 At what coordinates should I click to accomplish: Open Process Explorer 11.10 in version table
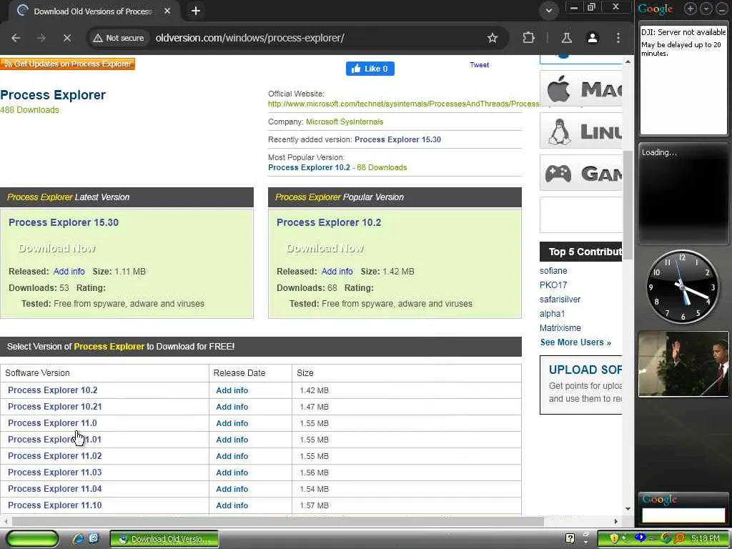pos(54,505)
